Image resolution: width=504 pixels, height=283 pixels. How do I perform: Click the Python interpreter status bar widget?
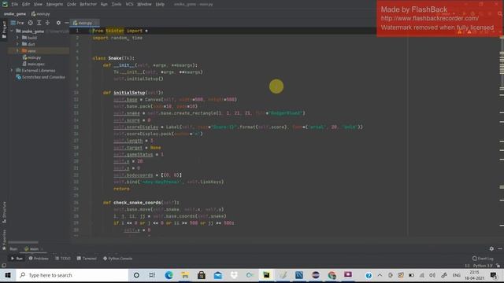coord(483,266)
